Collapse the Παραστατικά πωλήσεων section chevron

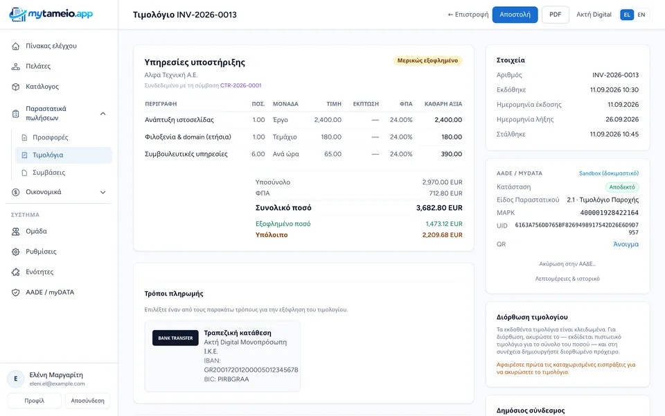point(103,113)
